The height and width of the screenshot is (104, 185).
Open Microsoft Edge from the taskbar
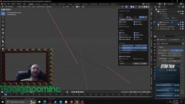coord(45,102)
